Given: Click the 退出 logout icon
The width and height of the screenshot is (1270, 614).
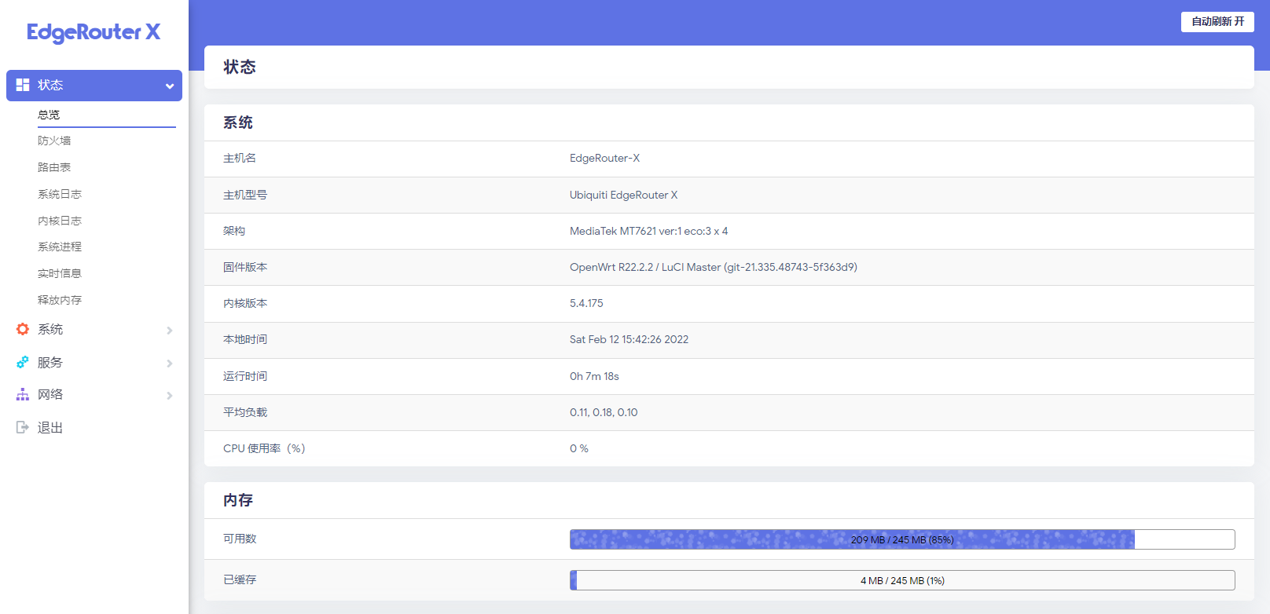Looking at the screenshot, I should pos(23,427).
